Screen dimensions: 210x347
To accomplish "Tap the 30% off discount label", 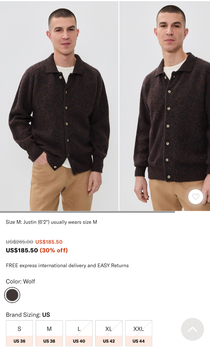I will (54, 250).
